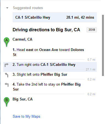Click the 2nd left turn arrow icon
Image resolution: width=105 pixels, height=124 pixels.
point(7,84)
